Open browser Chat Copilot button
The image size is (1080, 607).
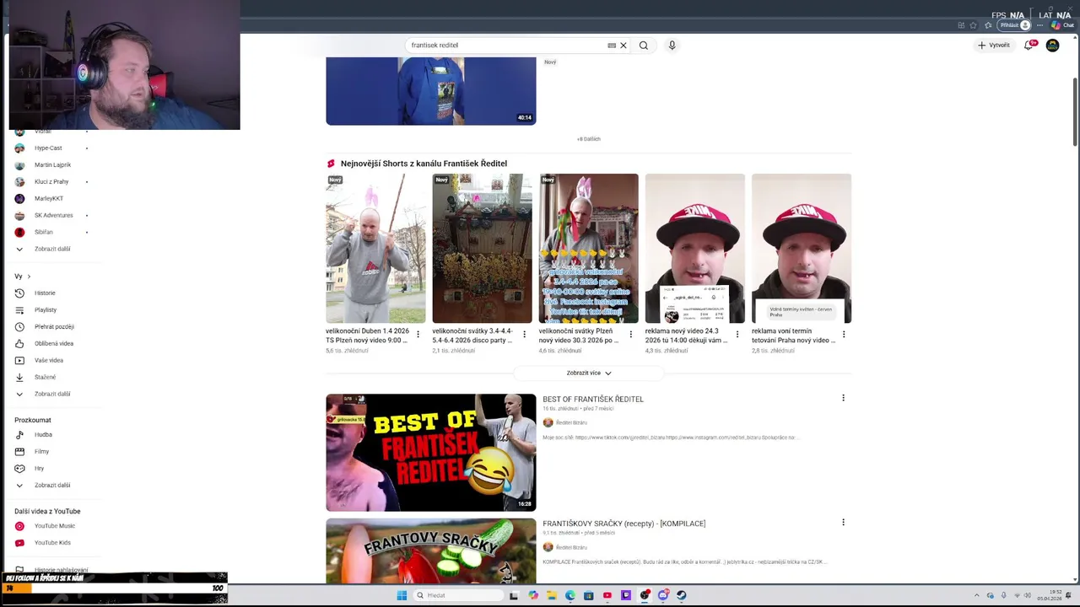point(1062,25)
